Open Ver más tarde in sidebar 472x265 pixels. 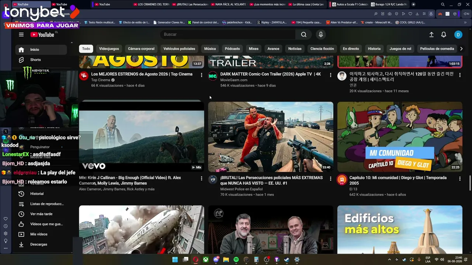(41, 214)
